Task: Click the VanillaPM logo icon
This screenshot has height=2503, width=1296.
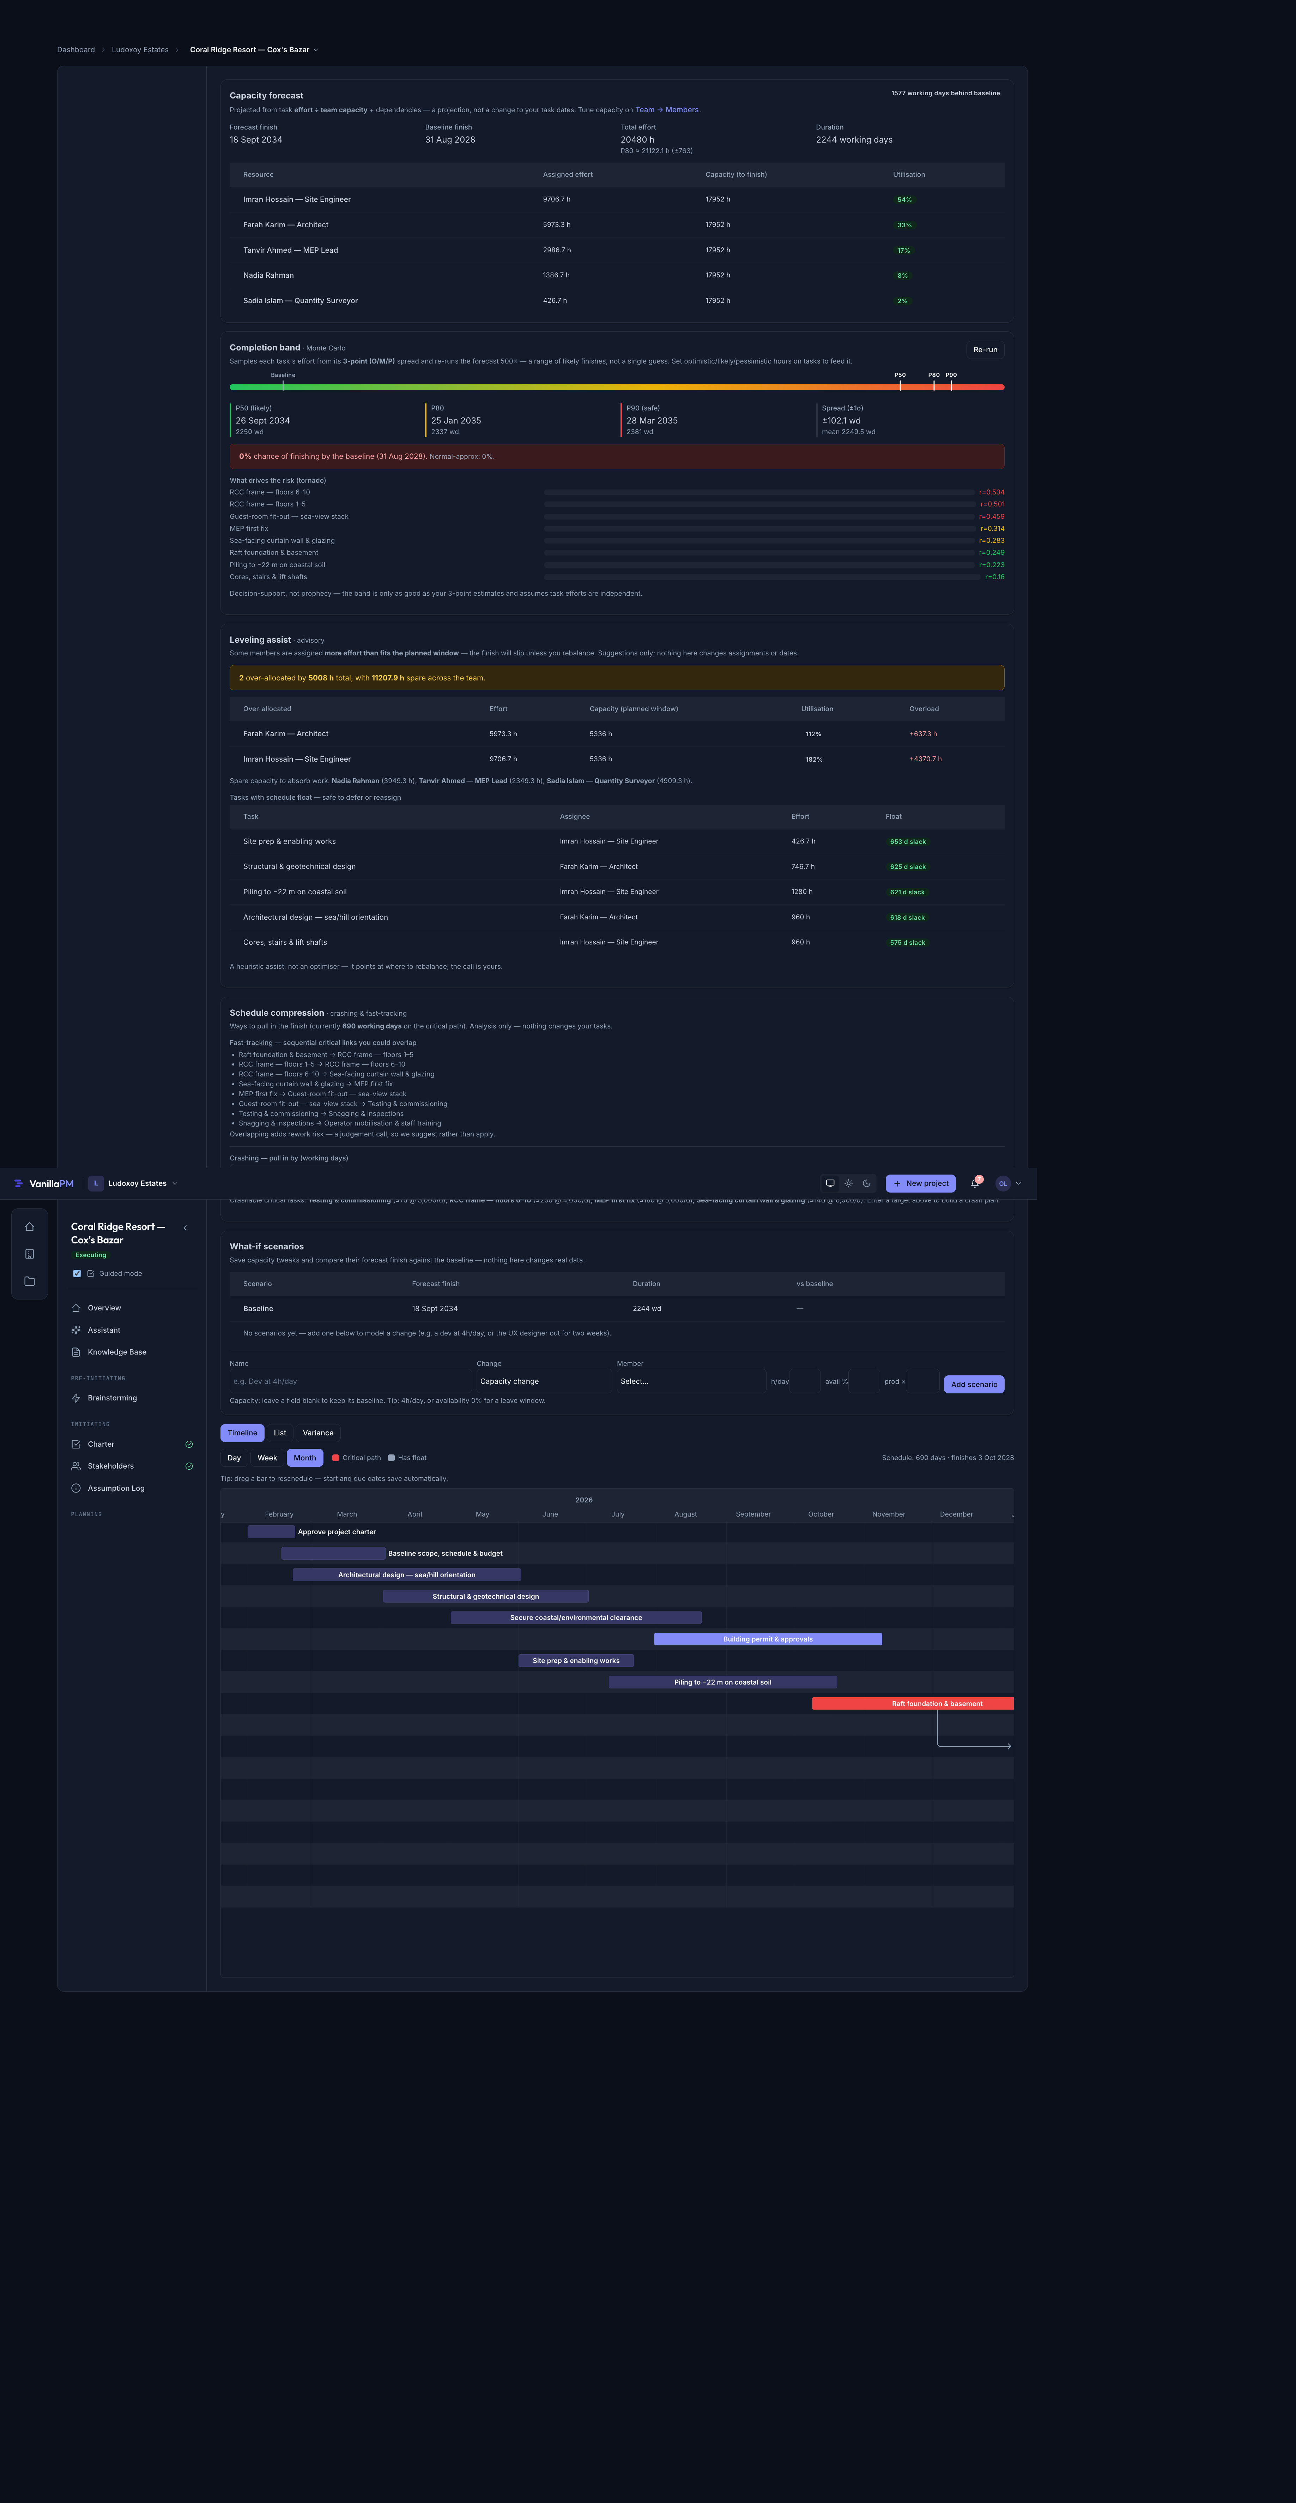Action: (18, 1183)
